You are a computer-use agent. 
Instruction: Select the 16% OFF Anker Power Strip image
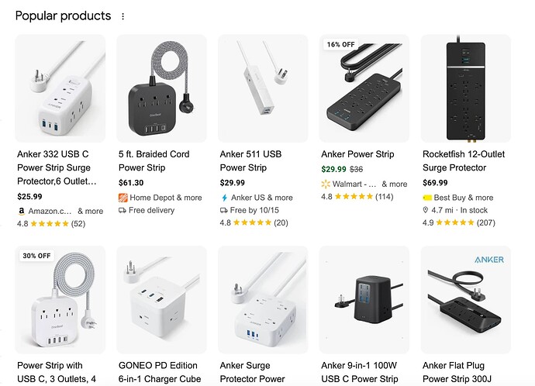click(364, 88)
